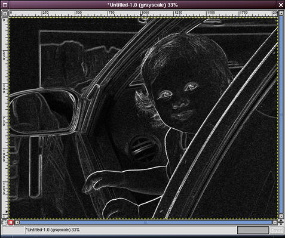Click the "1750" mark on the horizontal ruler

(x=243, y=13)
